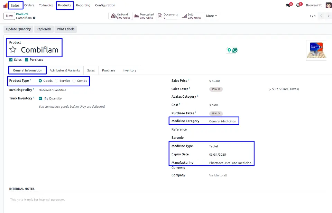Switch to General Information tab

click(28, 70)
